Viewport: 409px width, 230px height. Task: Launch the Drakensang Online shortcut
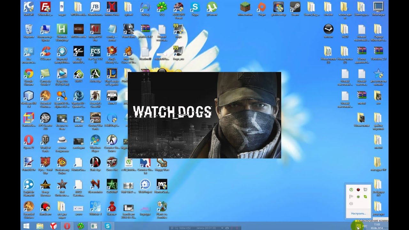point(62,166)
